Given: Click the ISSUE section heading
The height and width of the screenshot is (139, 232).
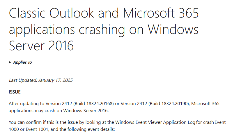Looking at the screenshot, I should click(x=15, y=92).
